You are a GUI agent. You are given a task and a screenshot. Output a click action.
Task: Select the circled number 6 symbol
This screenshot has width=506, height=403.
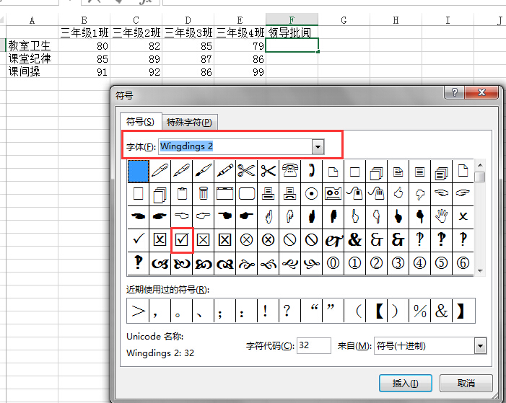463,263
